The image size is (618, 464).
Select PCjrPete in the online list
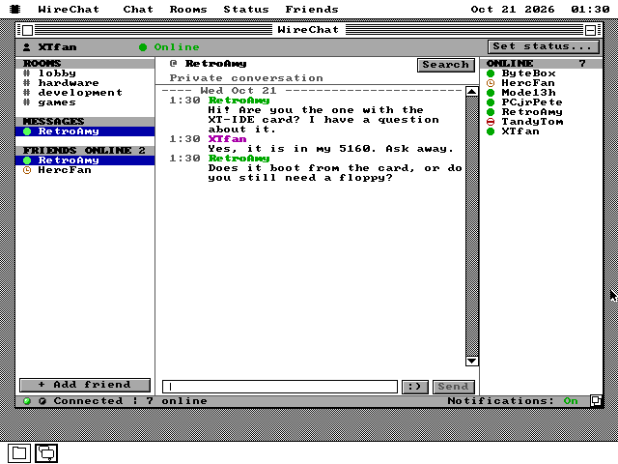[541, 102]
